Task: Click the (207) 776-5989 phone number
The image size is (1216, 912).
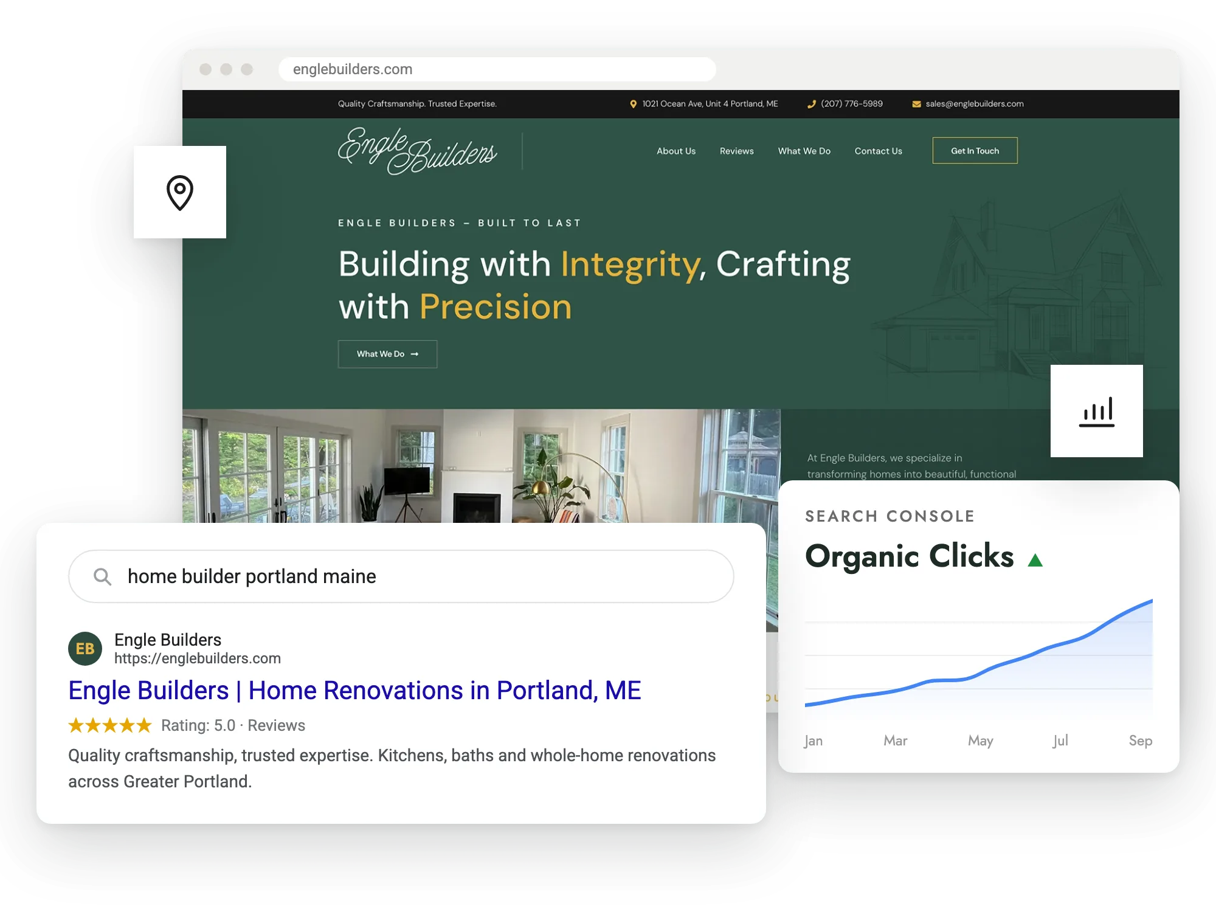Action: 852,104
